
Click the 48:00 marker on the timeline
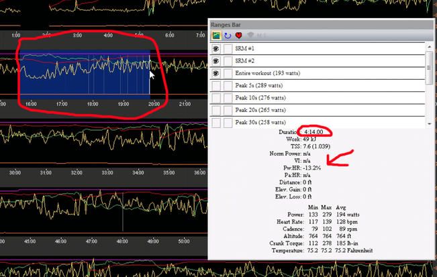tap(123, 241)
